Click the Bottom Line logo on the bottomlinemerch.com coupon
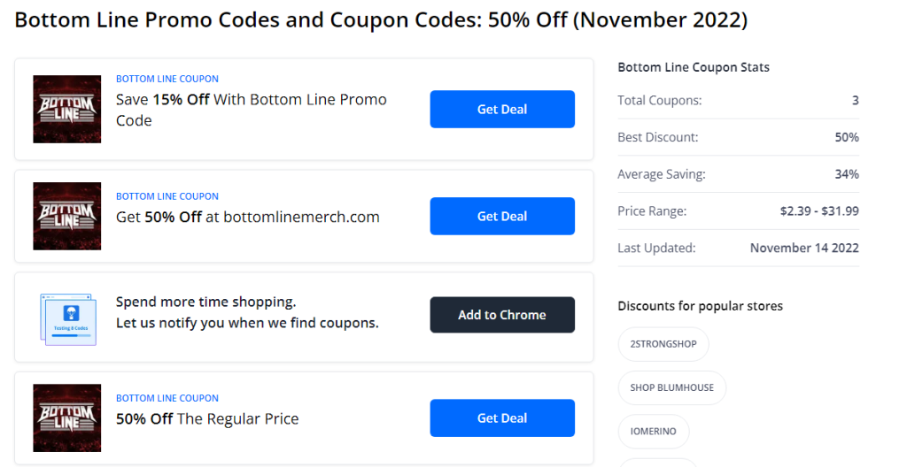Viewport: 907px width, 467px height. click(67, 216)
